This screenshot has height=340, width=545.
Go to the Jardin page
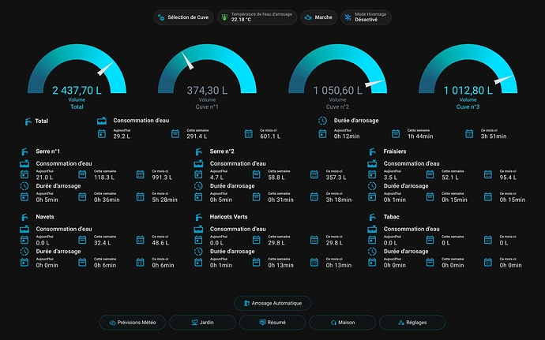202,323
